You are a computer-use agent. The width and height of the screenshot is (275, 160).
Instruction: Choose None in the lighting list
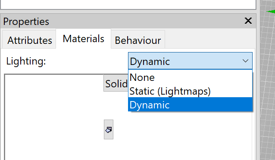pos(190,77)
